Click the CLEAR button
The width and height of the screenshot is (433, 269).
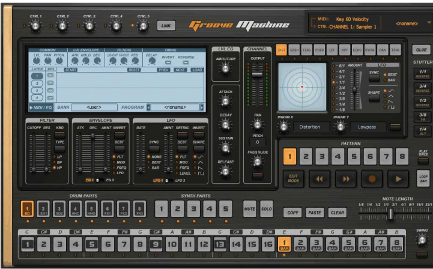(x=337, y=213)
